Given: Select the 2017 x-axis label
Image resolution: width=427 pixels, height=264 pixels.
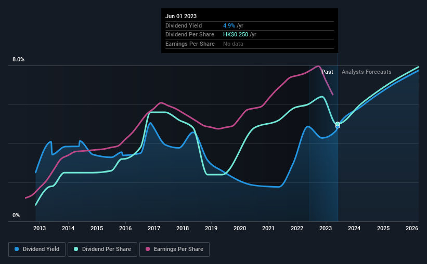Looking at the screenshot, I should [x=154, y=228].
